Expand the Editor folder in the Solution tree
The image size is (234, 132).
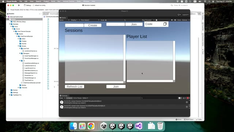pos(19,39)
